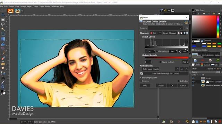
Task: Lower layer with the orange down arrow
Action: tap(204, 122)
